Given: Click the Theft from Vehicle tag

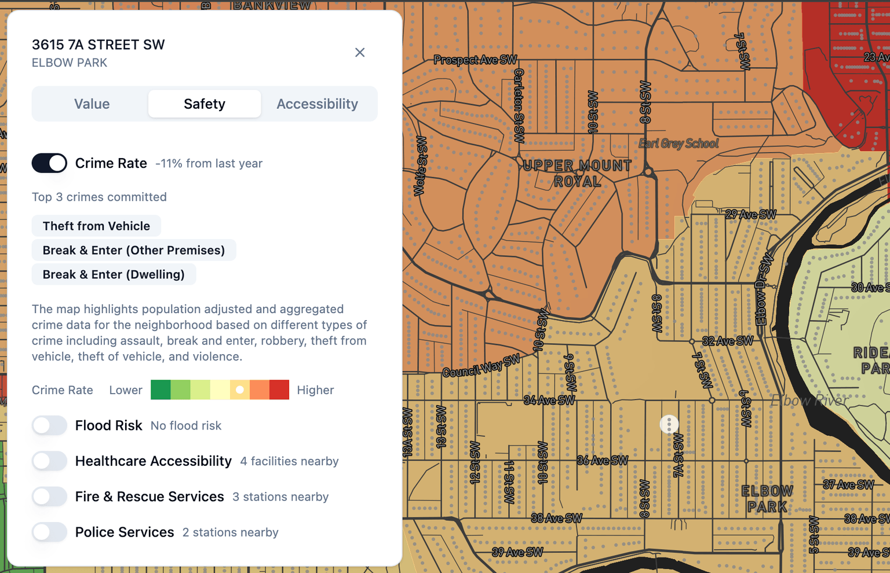Looking at the screenshot, I should click(96, 226).
